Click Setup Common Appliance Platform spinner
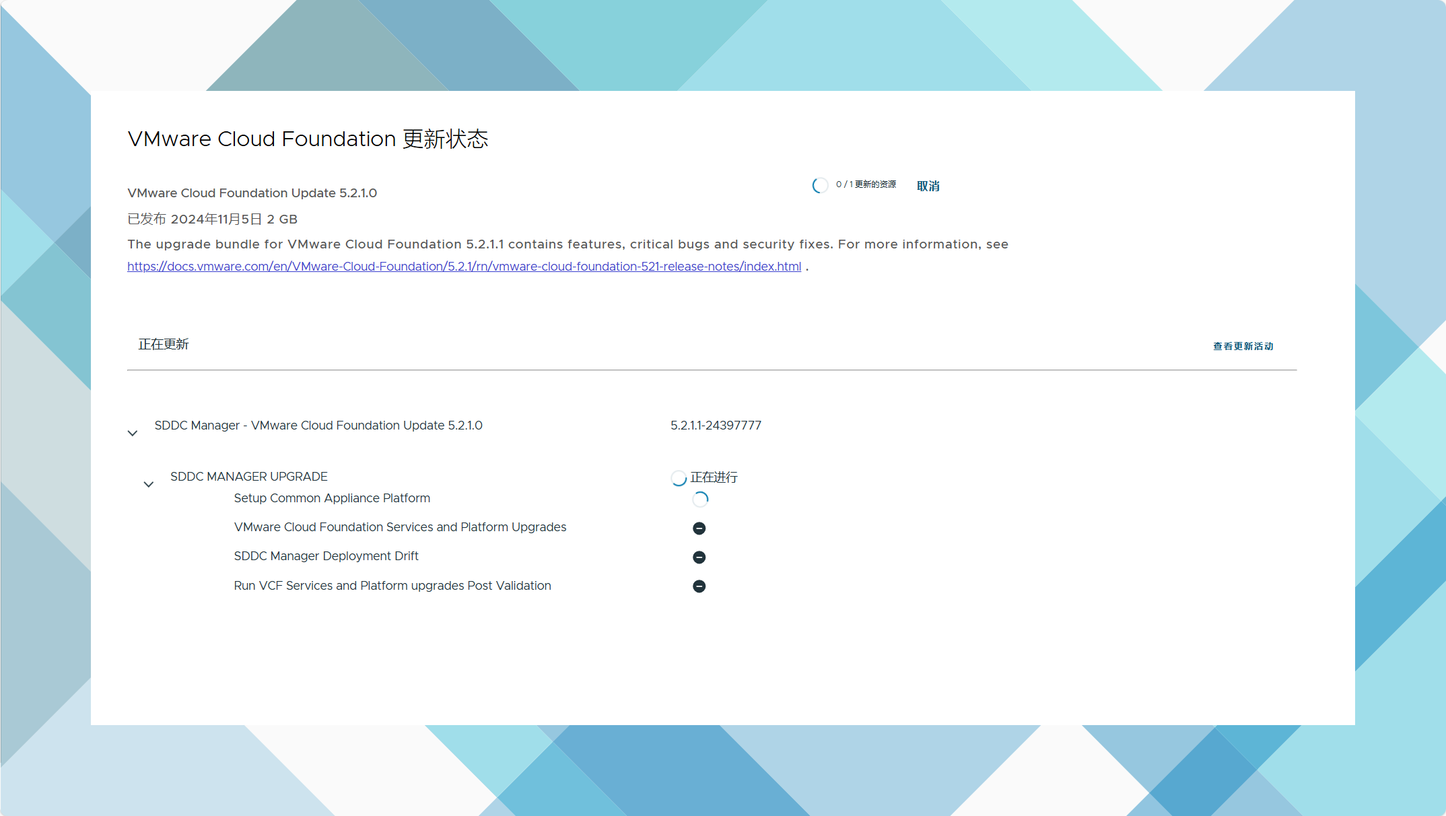This screenshot has width=1446, height=816. (x=700, y=500)
